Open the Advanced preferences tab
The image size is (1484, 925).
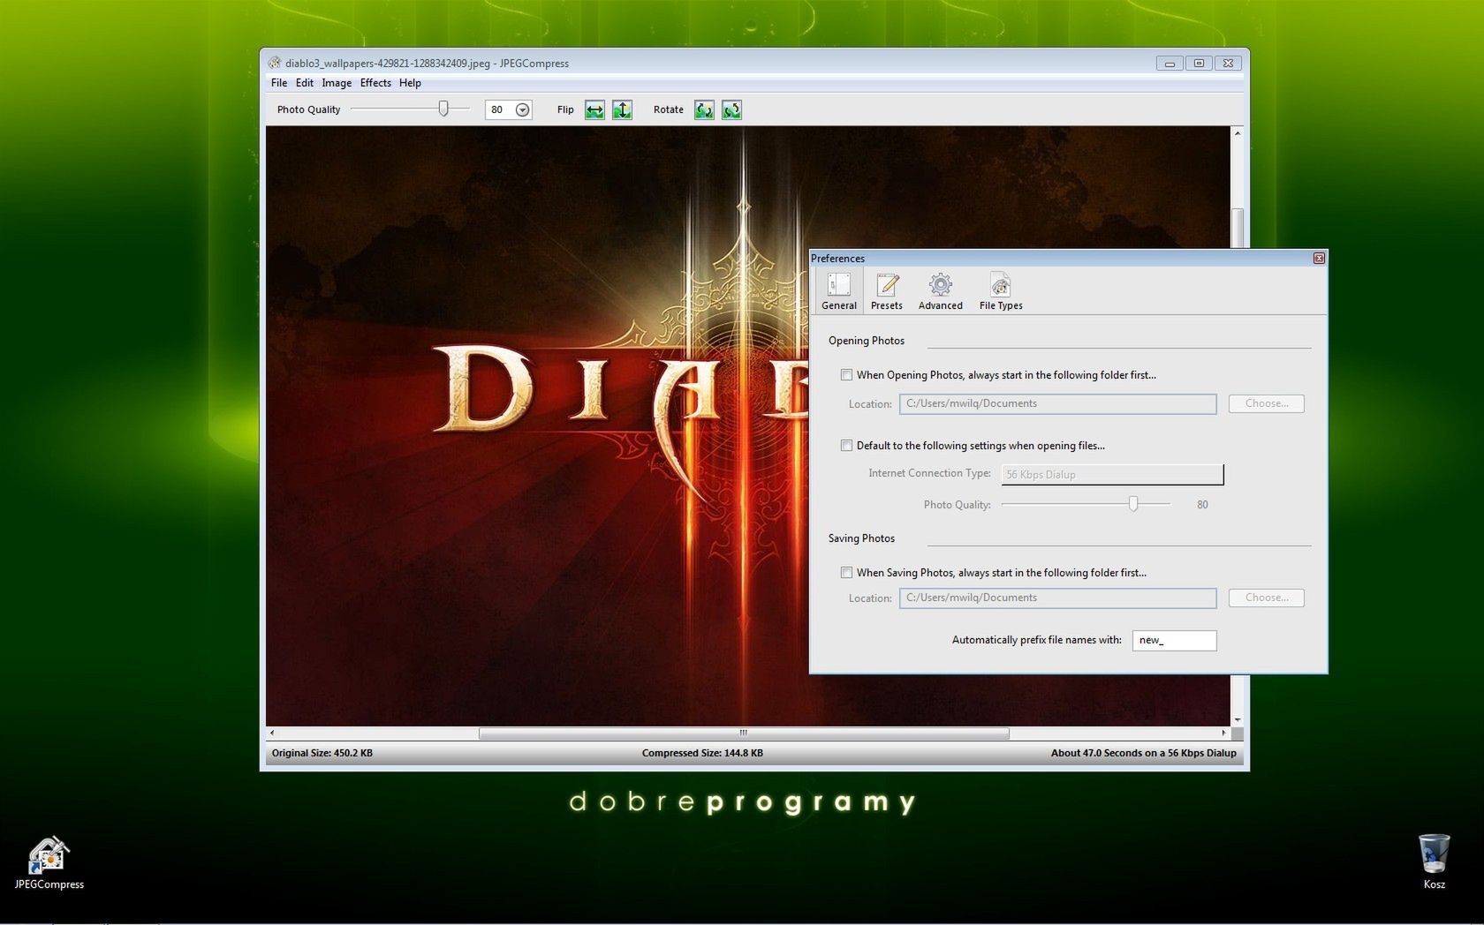941,291
